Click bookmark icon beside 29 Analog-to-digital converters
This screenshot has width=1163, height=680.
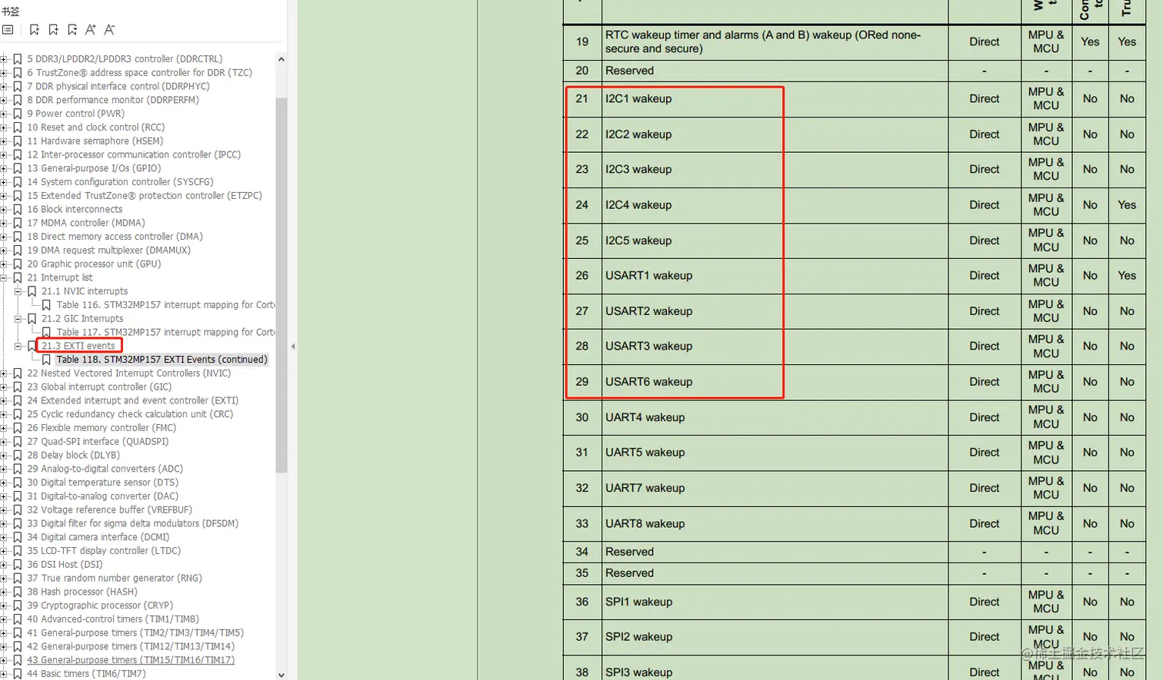point(17,469)
